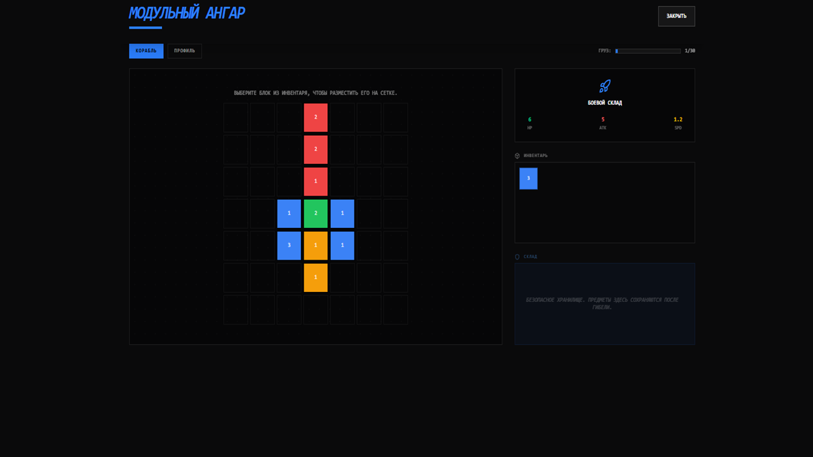Click the БОЕВОЙ СКЛАД ship name
This screenshot has height=457, width=813.
605,103
